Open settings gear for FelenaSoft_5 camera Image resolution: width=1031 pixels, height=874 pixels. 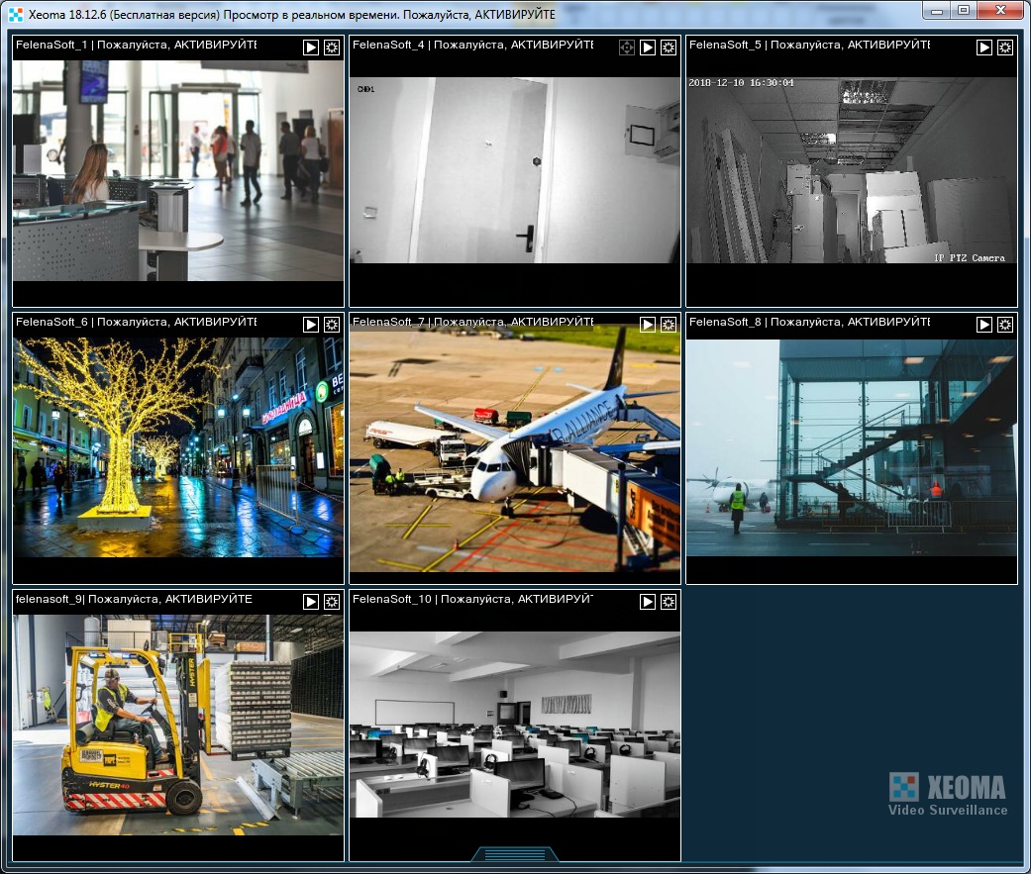pos(1005,48)
